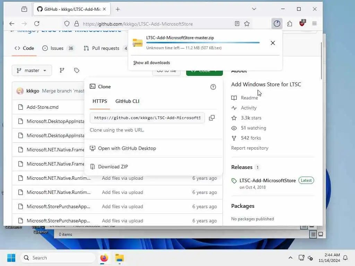This screenshot has width=355, height=266.
Task: Open the extensions puzzle icon
Action: pyautogui.click(x=289, y=24)
